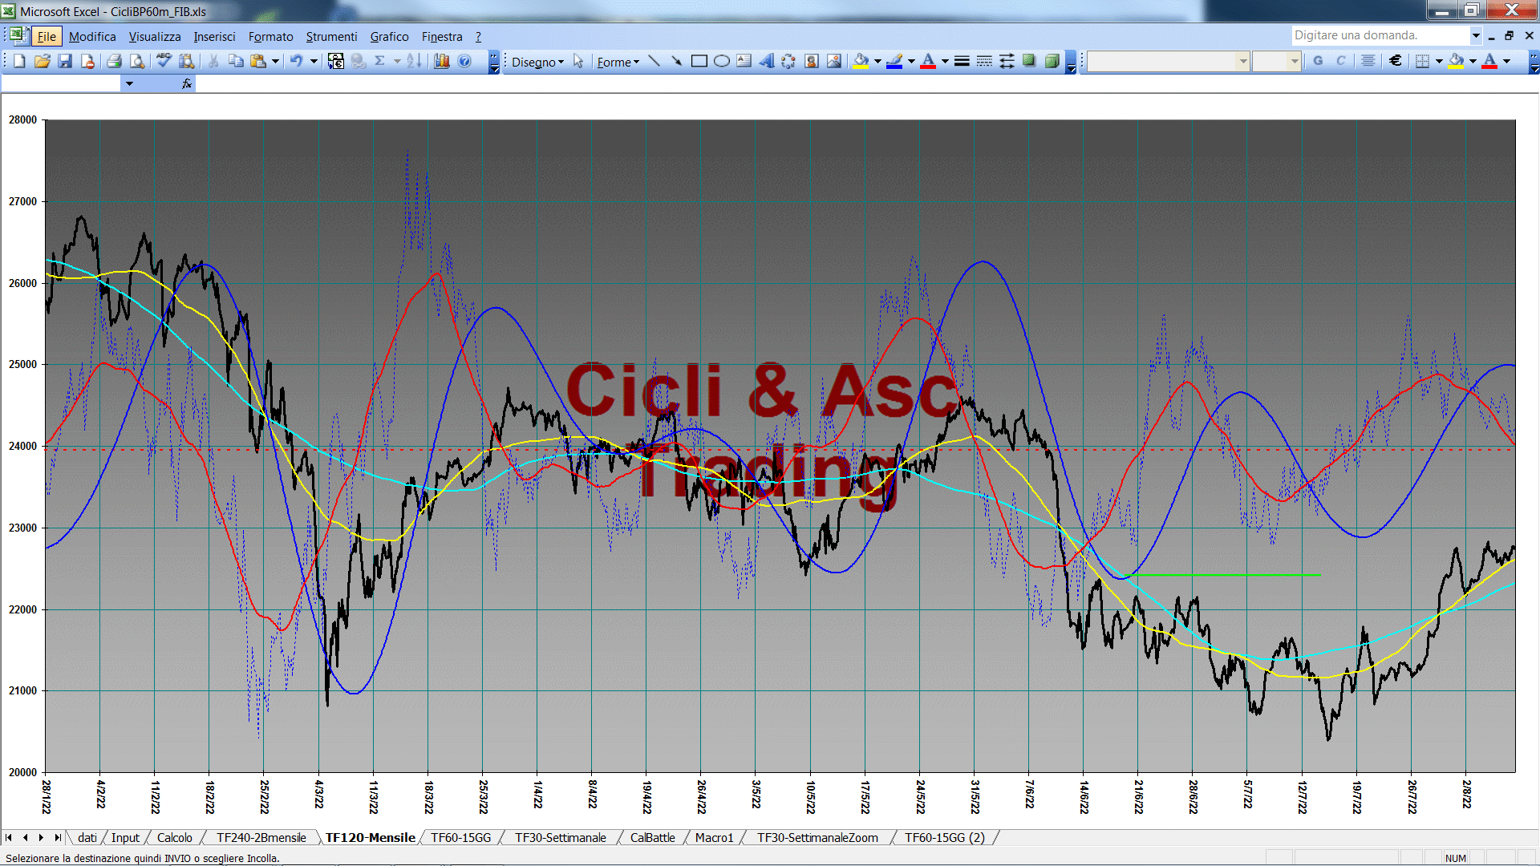Click the Copy icon
Image resolution: width=1540 pixels, height=866 pixels.
(236, 61)
